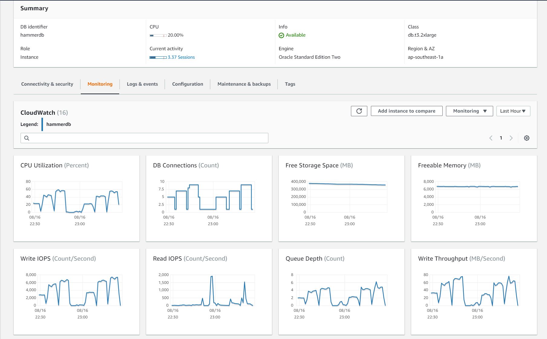Select the Configuration tab
Screen dimensions: 547x339
(188, 84)
